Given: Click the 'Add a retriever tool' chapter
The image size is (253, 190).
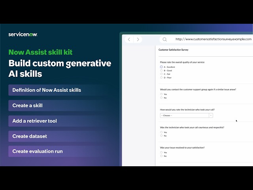Looking at the screenshot, I should 57,121.
